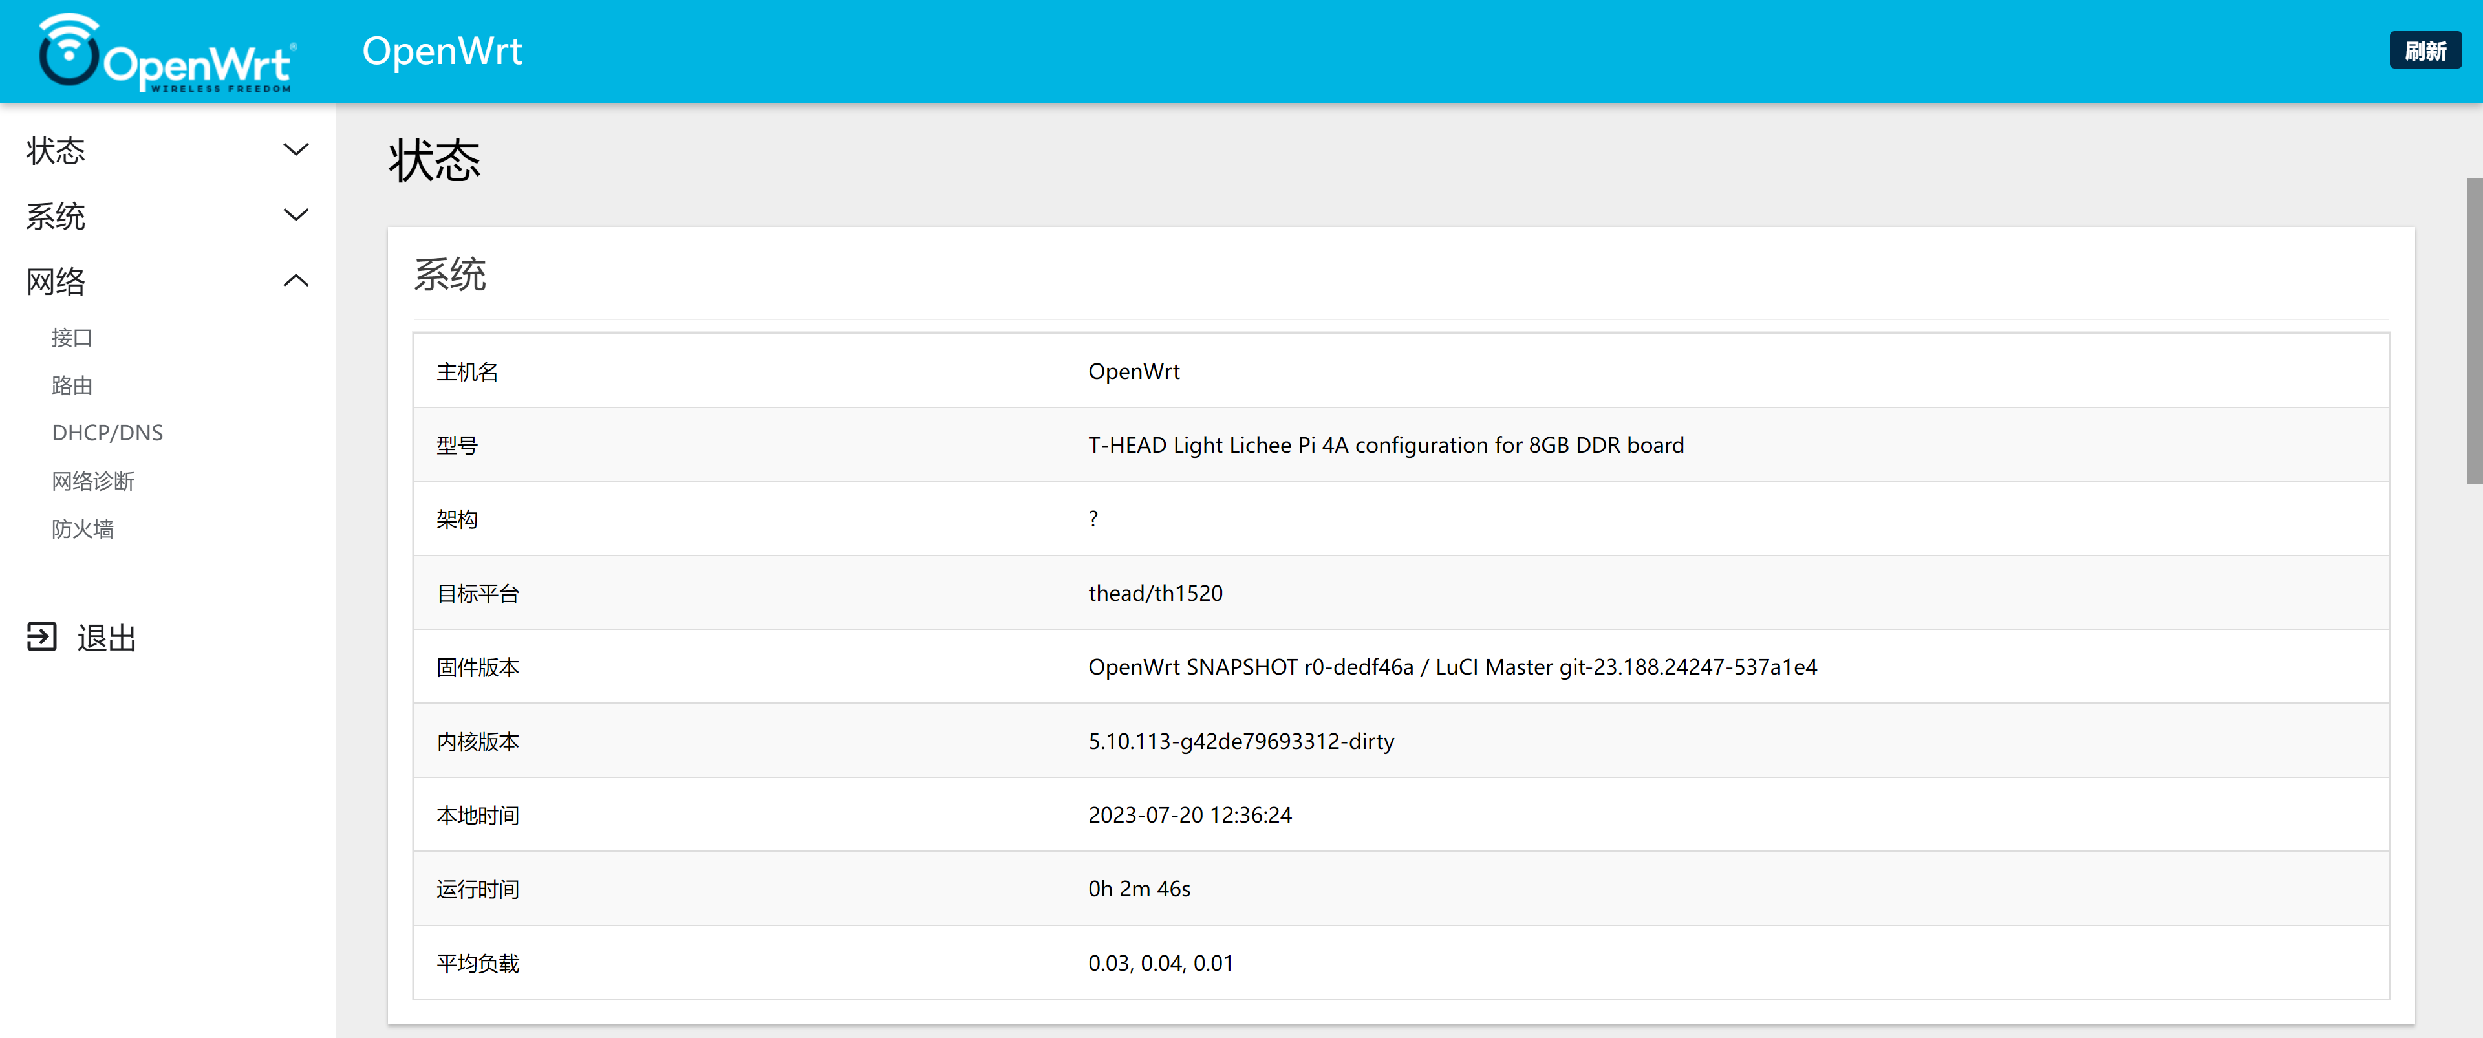Collapse the 网络 menu chevron
Viewport: 2483px width, 1038px height.
[x=296, y=281]
